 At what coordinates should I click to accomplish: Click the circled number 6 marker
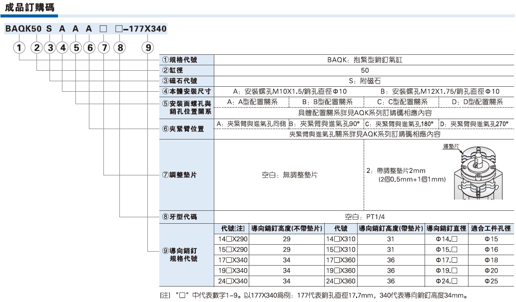point(89,48)
